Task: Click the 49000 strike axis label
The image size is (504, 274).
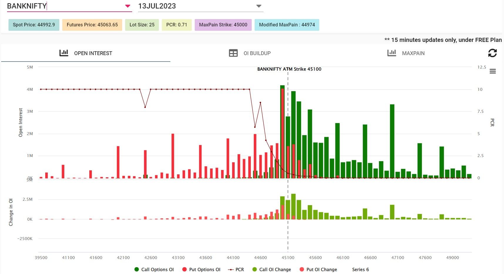Action: 453,258
